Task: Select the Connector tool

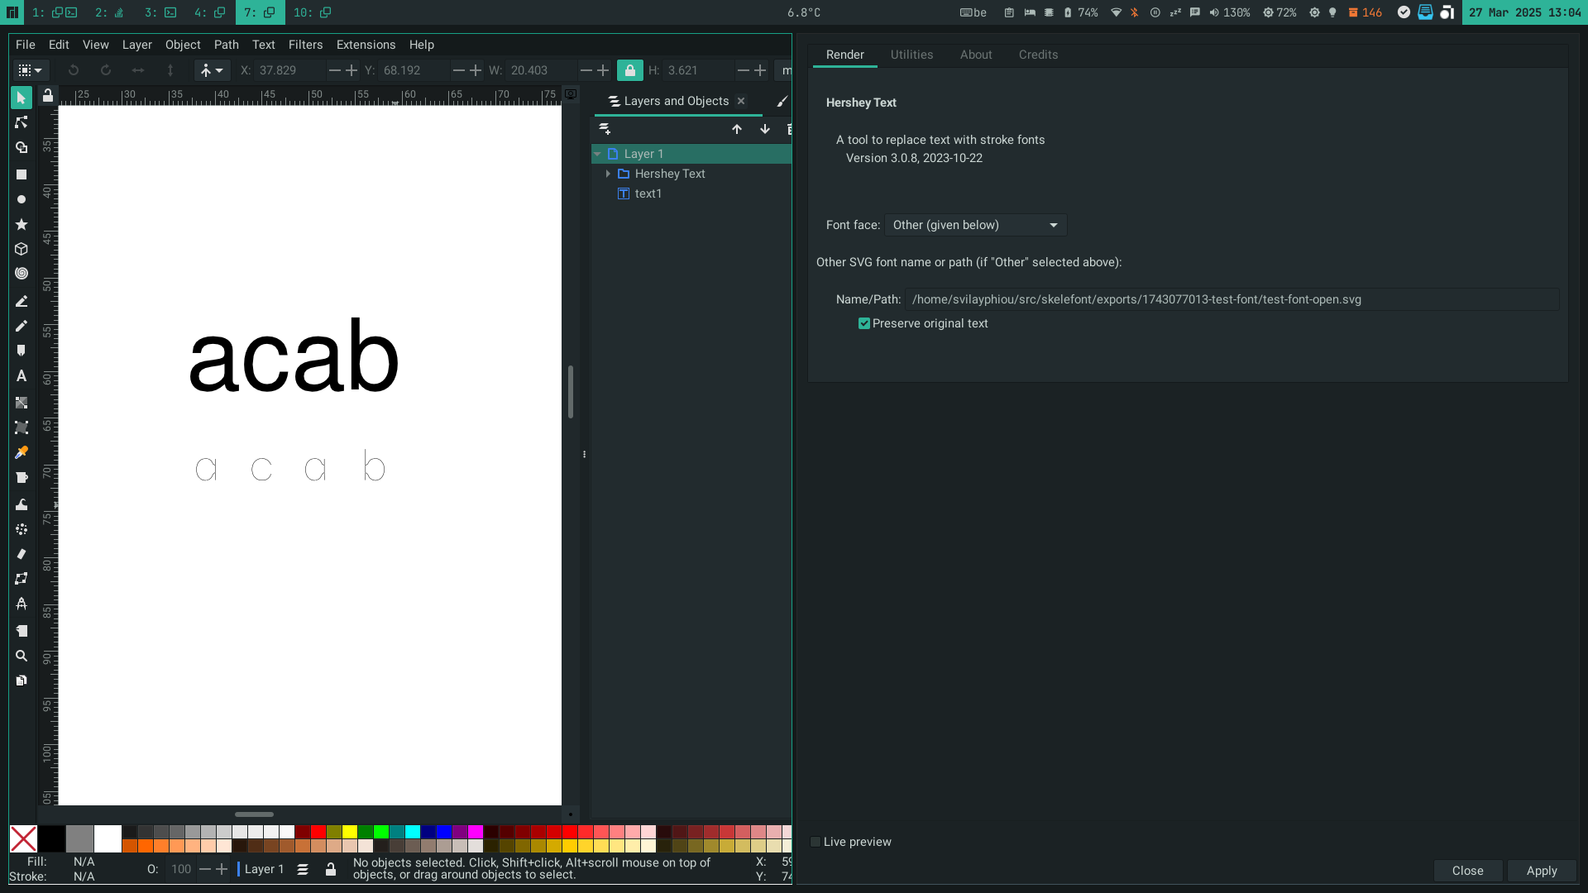Action: [22, 579]
